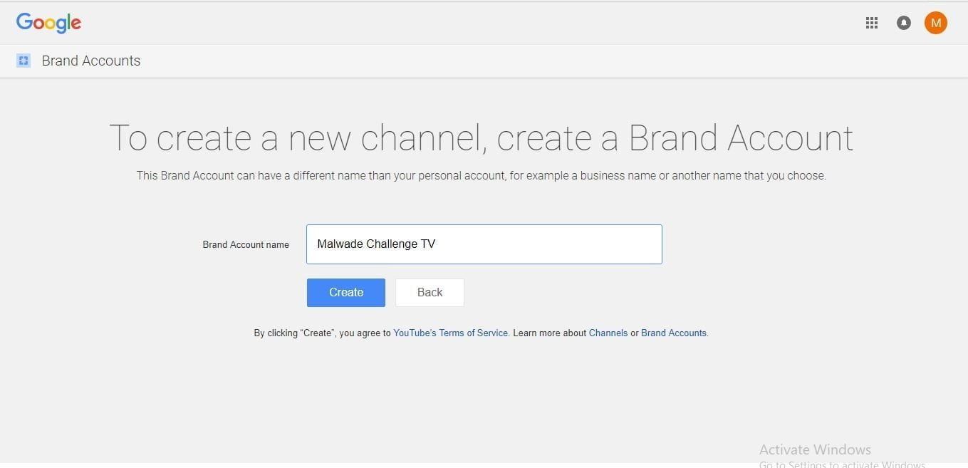Click the Brand Account description paragraph
Image resolution: width=968 pixels, height=468 pixels.
482,175
